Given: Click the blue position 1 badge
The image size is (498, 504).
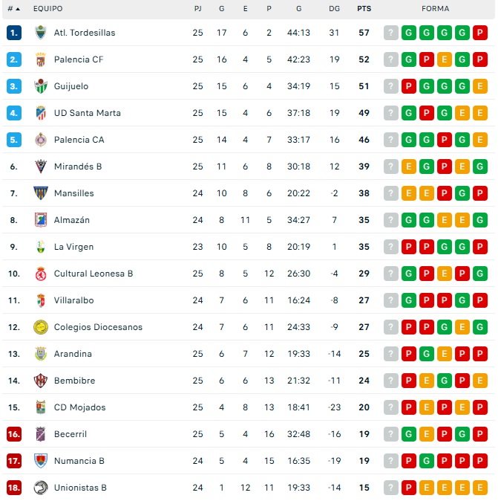Looking at the screenshot, I should 14,33.
